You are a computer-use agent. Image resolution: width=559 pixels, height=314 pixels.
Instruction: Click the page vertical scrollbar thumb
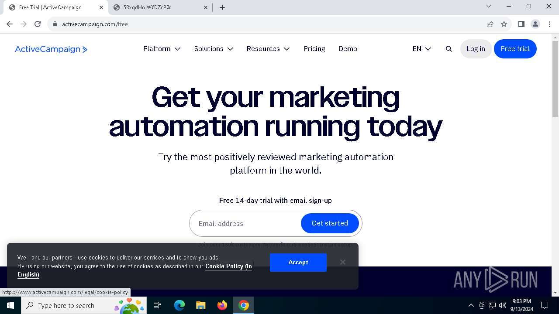pyautogui.click(x=555, y=79)
